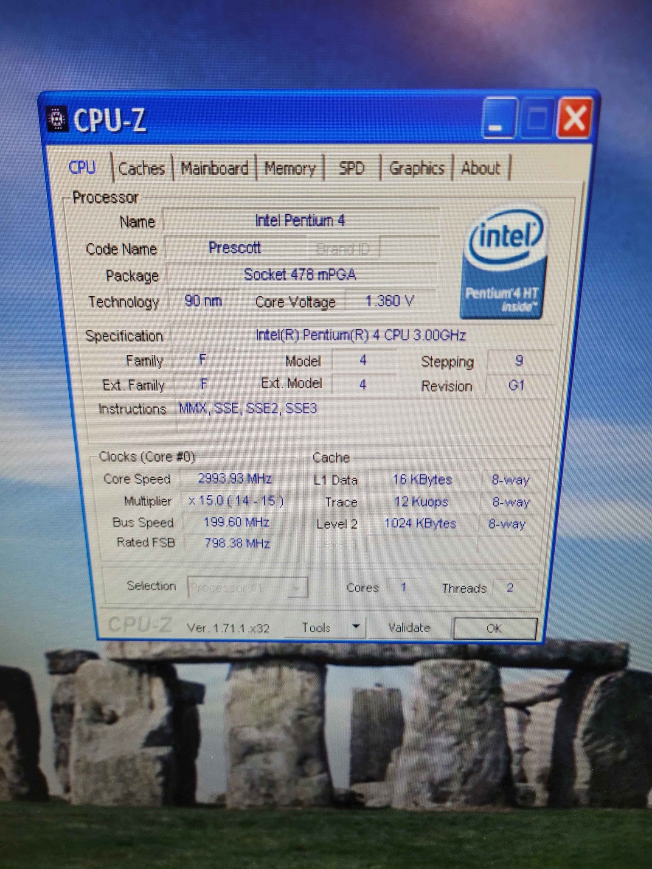Click the Specification Intel(R) Pentium(R) 4 CPU 3.00GHz
The image size is (652, 869).
[362, 335]
